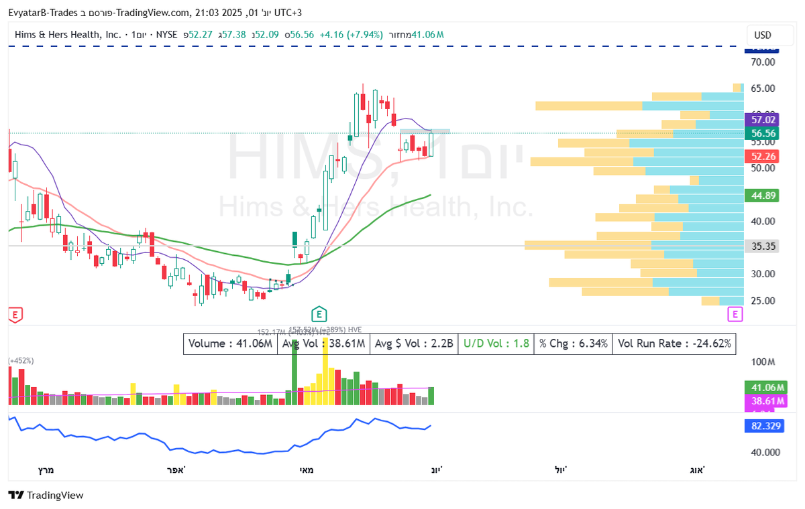805x509 pixels.
Task: Click the מרץ month label on time axis
Action: click(46, 470)
